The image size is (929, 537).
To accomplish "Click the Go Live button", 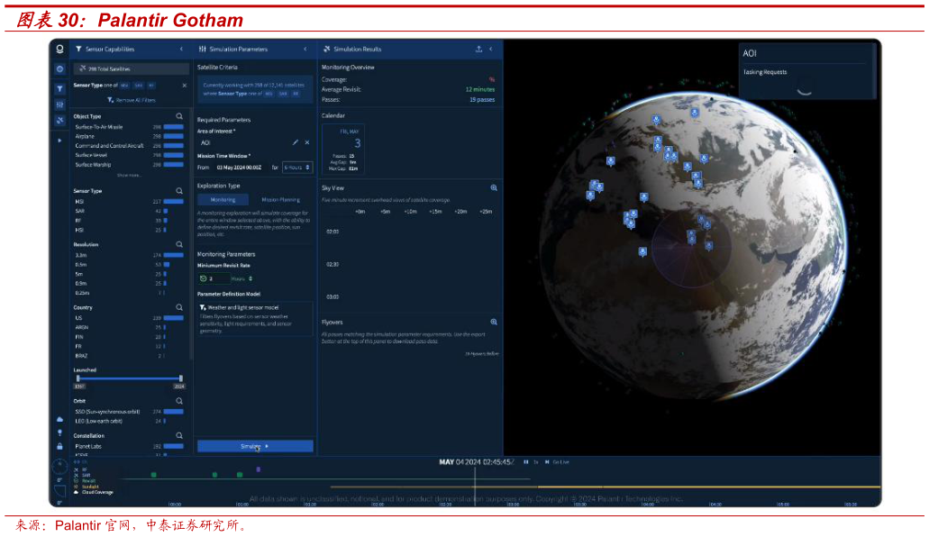I will point(558,462).
